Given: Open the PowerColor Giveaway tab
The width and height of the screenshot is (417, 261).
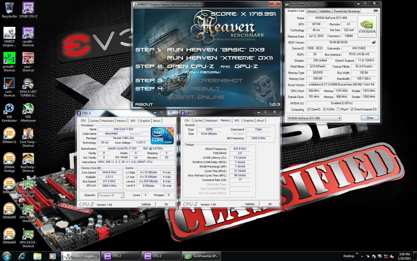Looking at the screenshot, I should tap(347, 11).
